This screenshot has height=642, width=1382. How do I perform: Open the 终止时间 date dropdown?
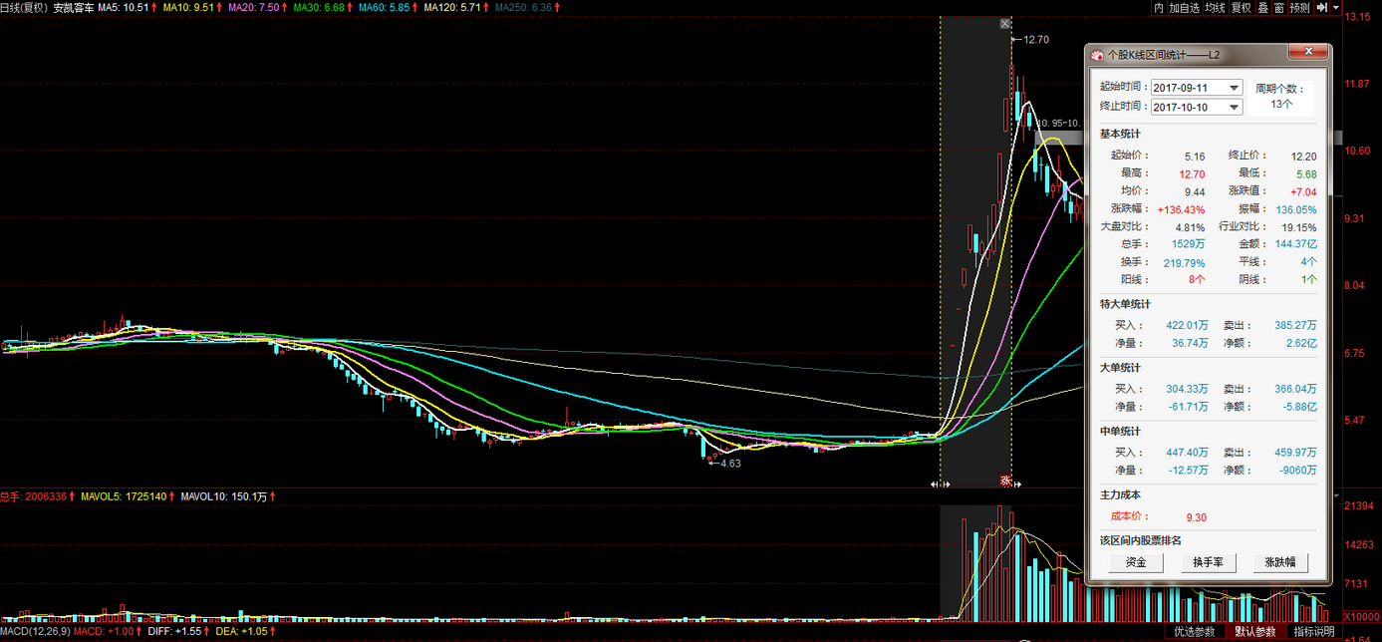pos(1235,107)
